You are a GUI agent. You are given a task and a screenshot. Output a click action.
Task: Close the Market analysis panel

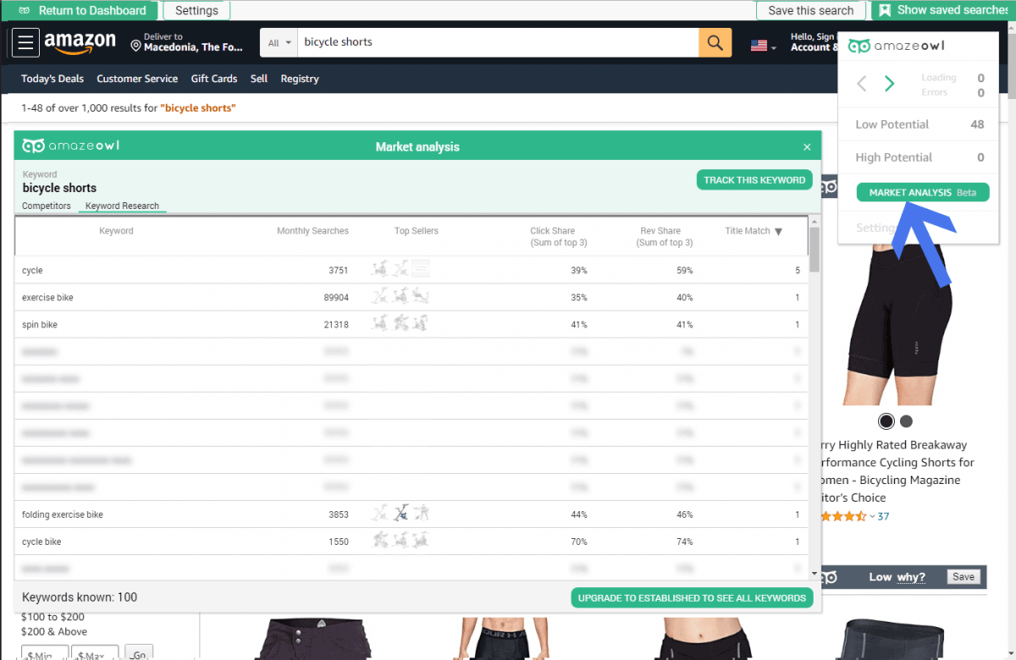tap(807, 147)
